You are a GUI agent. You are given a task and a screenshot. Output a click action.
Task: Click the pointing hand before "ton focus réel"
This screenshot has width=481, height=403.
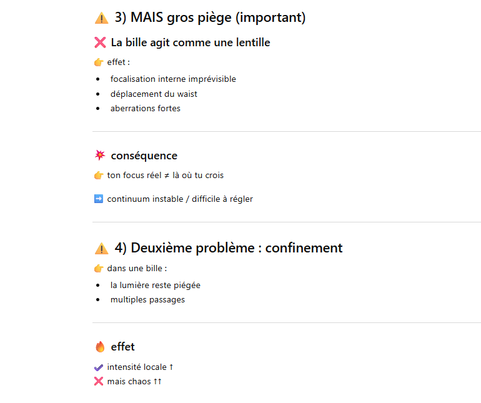tap(99, 175)
